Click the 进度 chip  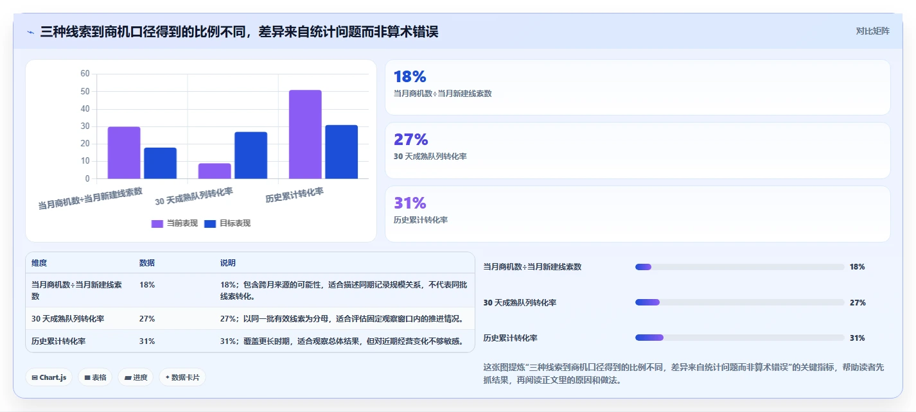pyautogui.click(x=136, y=377)
